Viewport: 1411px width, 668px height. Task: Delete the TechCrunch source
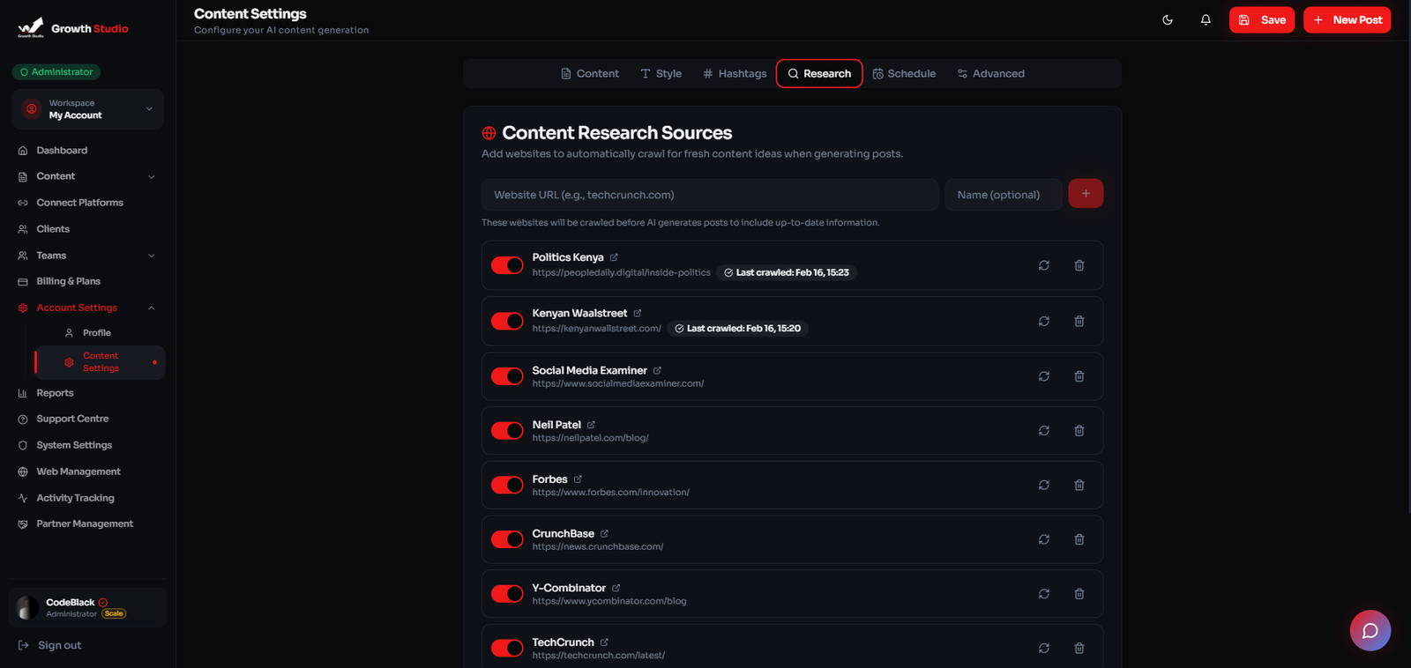pos(1079,648)
